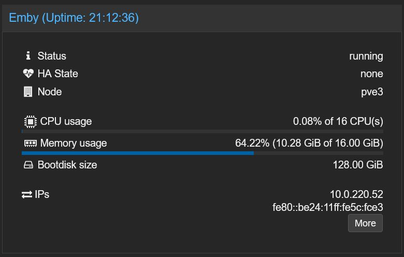Click the Emby uptime panel title
The height and width of the screenshot is (257, 404).
[x=74, y=18]
